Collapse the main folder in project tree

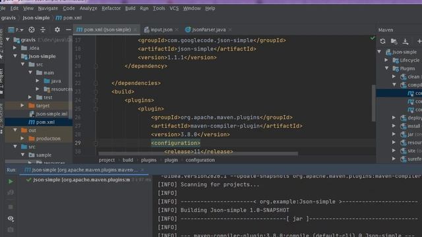coord(30,72)
